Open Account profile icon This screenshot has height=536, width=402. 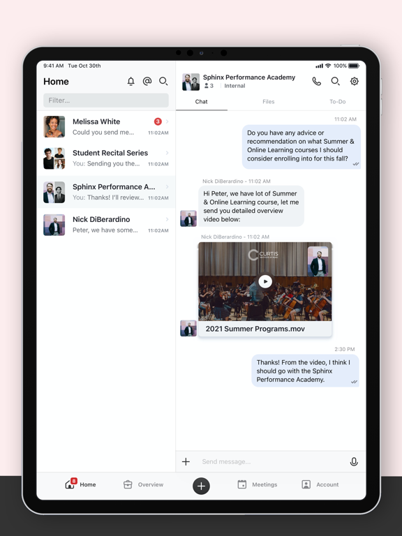pos(306,484)
